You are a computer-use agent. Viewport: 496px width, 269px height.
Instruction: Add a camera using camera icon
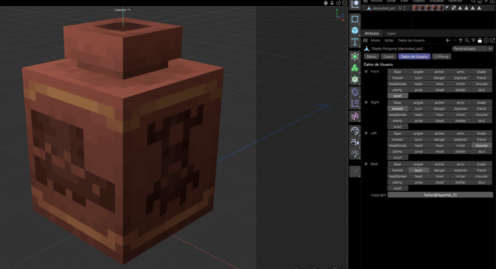[354, 143]
